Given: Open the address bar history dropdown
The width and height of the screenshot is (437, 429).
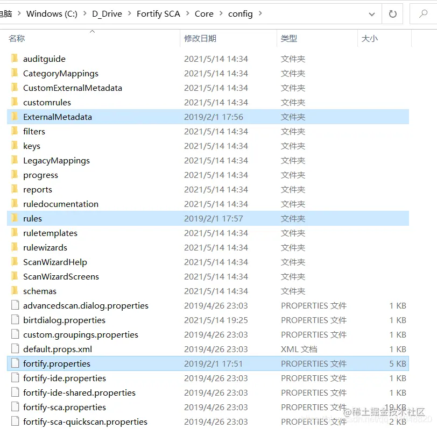Looking at the screenshot, I should point(371,14).
